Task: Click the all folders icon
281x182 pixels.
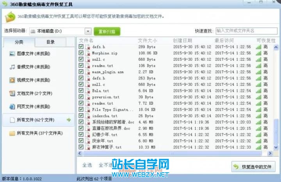Action: point(12,133)
